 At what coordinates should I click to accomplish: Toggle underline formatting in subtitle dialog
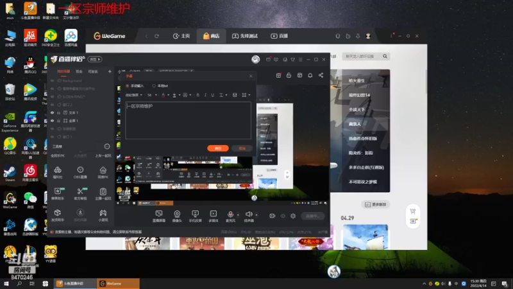[x=213, y=95]
